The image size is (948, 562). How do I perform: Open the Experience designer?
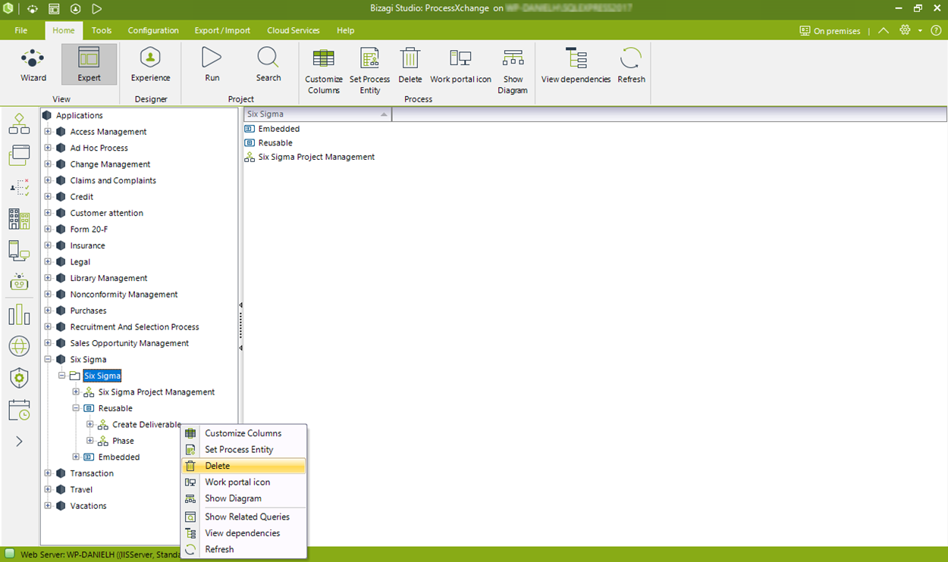tap(150, 64)
